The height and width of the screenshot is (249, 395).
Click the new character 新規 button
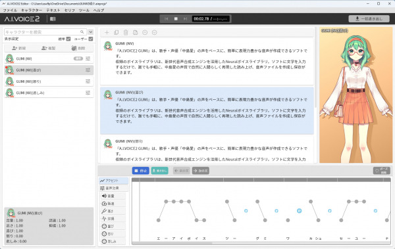click(x=19, y=48)
